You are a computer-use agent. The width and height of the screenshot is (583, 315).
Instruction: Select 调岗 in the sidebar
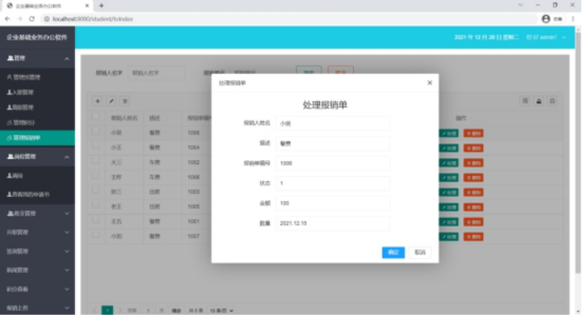point(37,175)
